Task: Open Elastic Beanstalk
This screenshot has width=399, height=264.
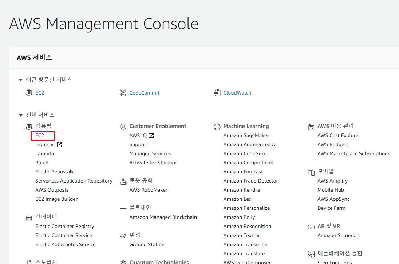Action: [x=55, y=172]
